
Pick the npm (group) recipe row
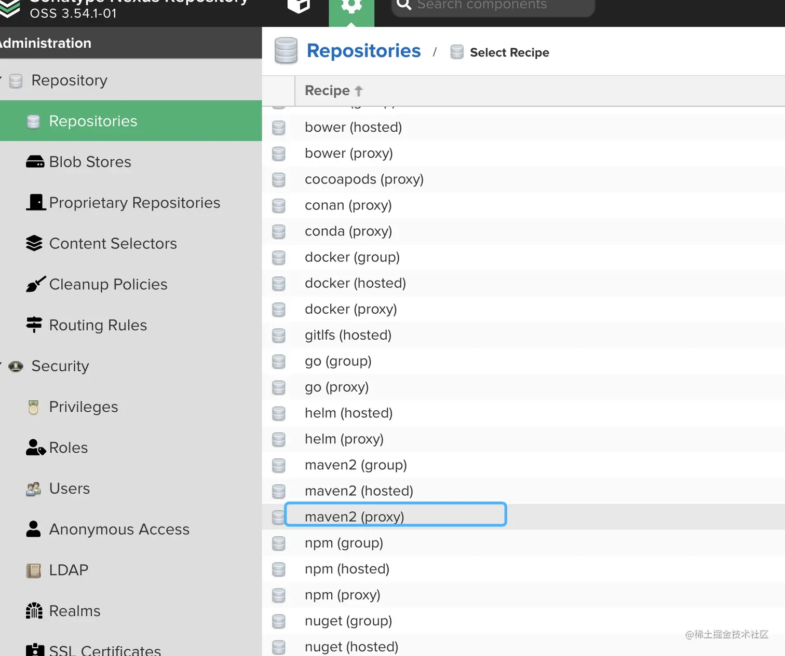pos(344,543)
